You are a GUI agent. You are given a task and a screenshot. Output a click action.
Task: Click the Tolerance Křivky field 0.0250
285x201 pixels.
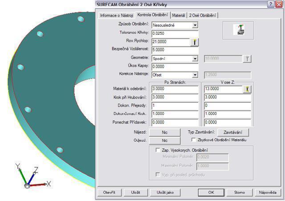click(175, 33)
